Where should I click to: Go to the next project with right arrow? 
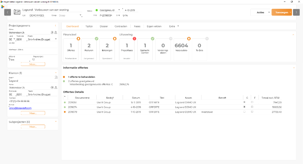pyautogui.click(x=296, y=12)
